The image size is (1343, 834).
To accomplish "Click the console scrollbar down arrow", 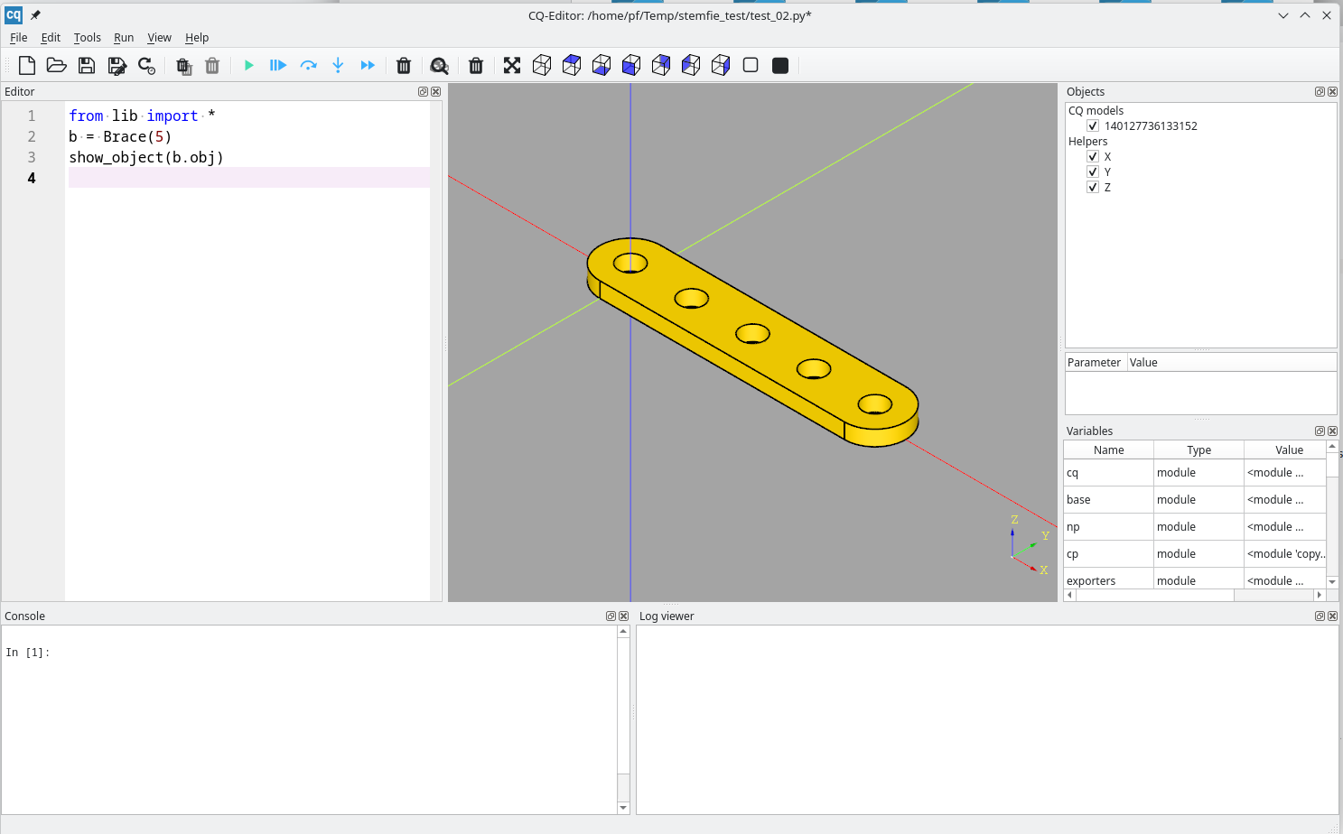I will pos(623,808).
